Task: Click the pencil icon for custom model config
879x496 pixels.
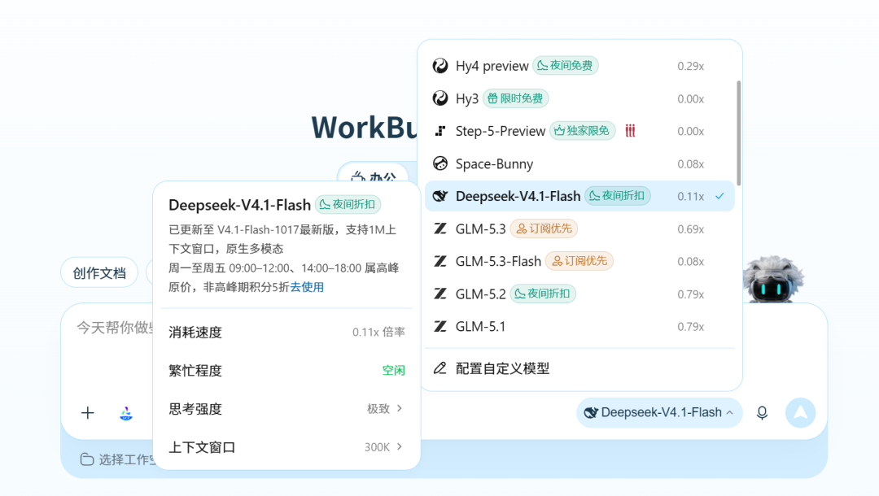Action: [440, 368]
